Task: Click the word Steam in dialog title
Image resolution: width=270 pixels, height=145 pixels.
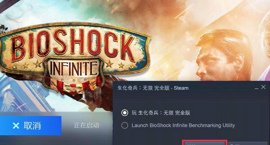Action: coord(181,88)
